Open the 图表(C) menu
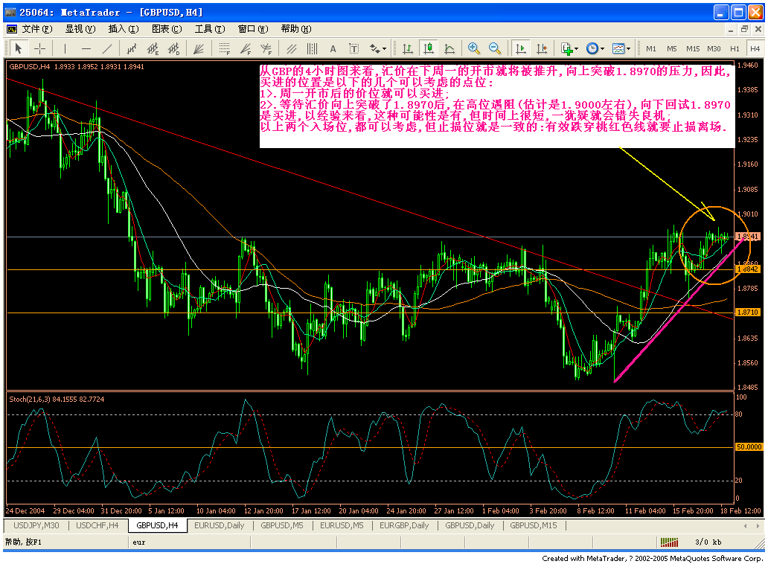768x564 pixels. [167, 29]
